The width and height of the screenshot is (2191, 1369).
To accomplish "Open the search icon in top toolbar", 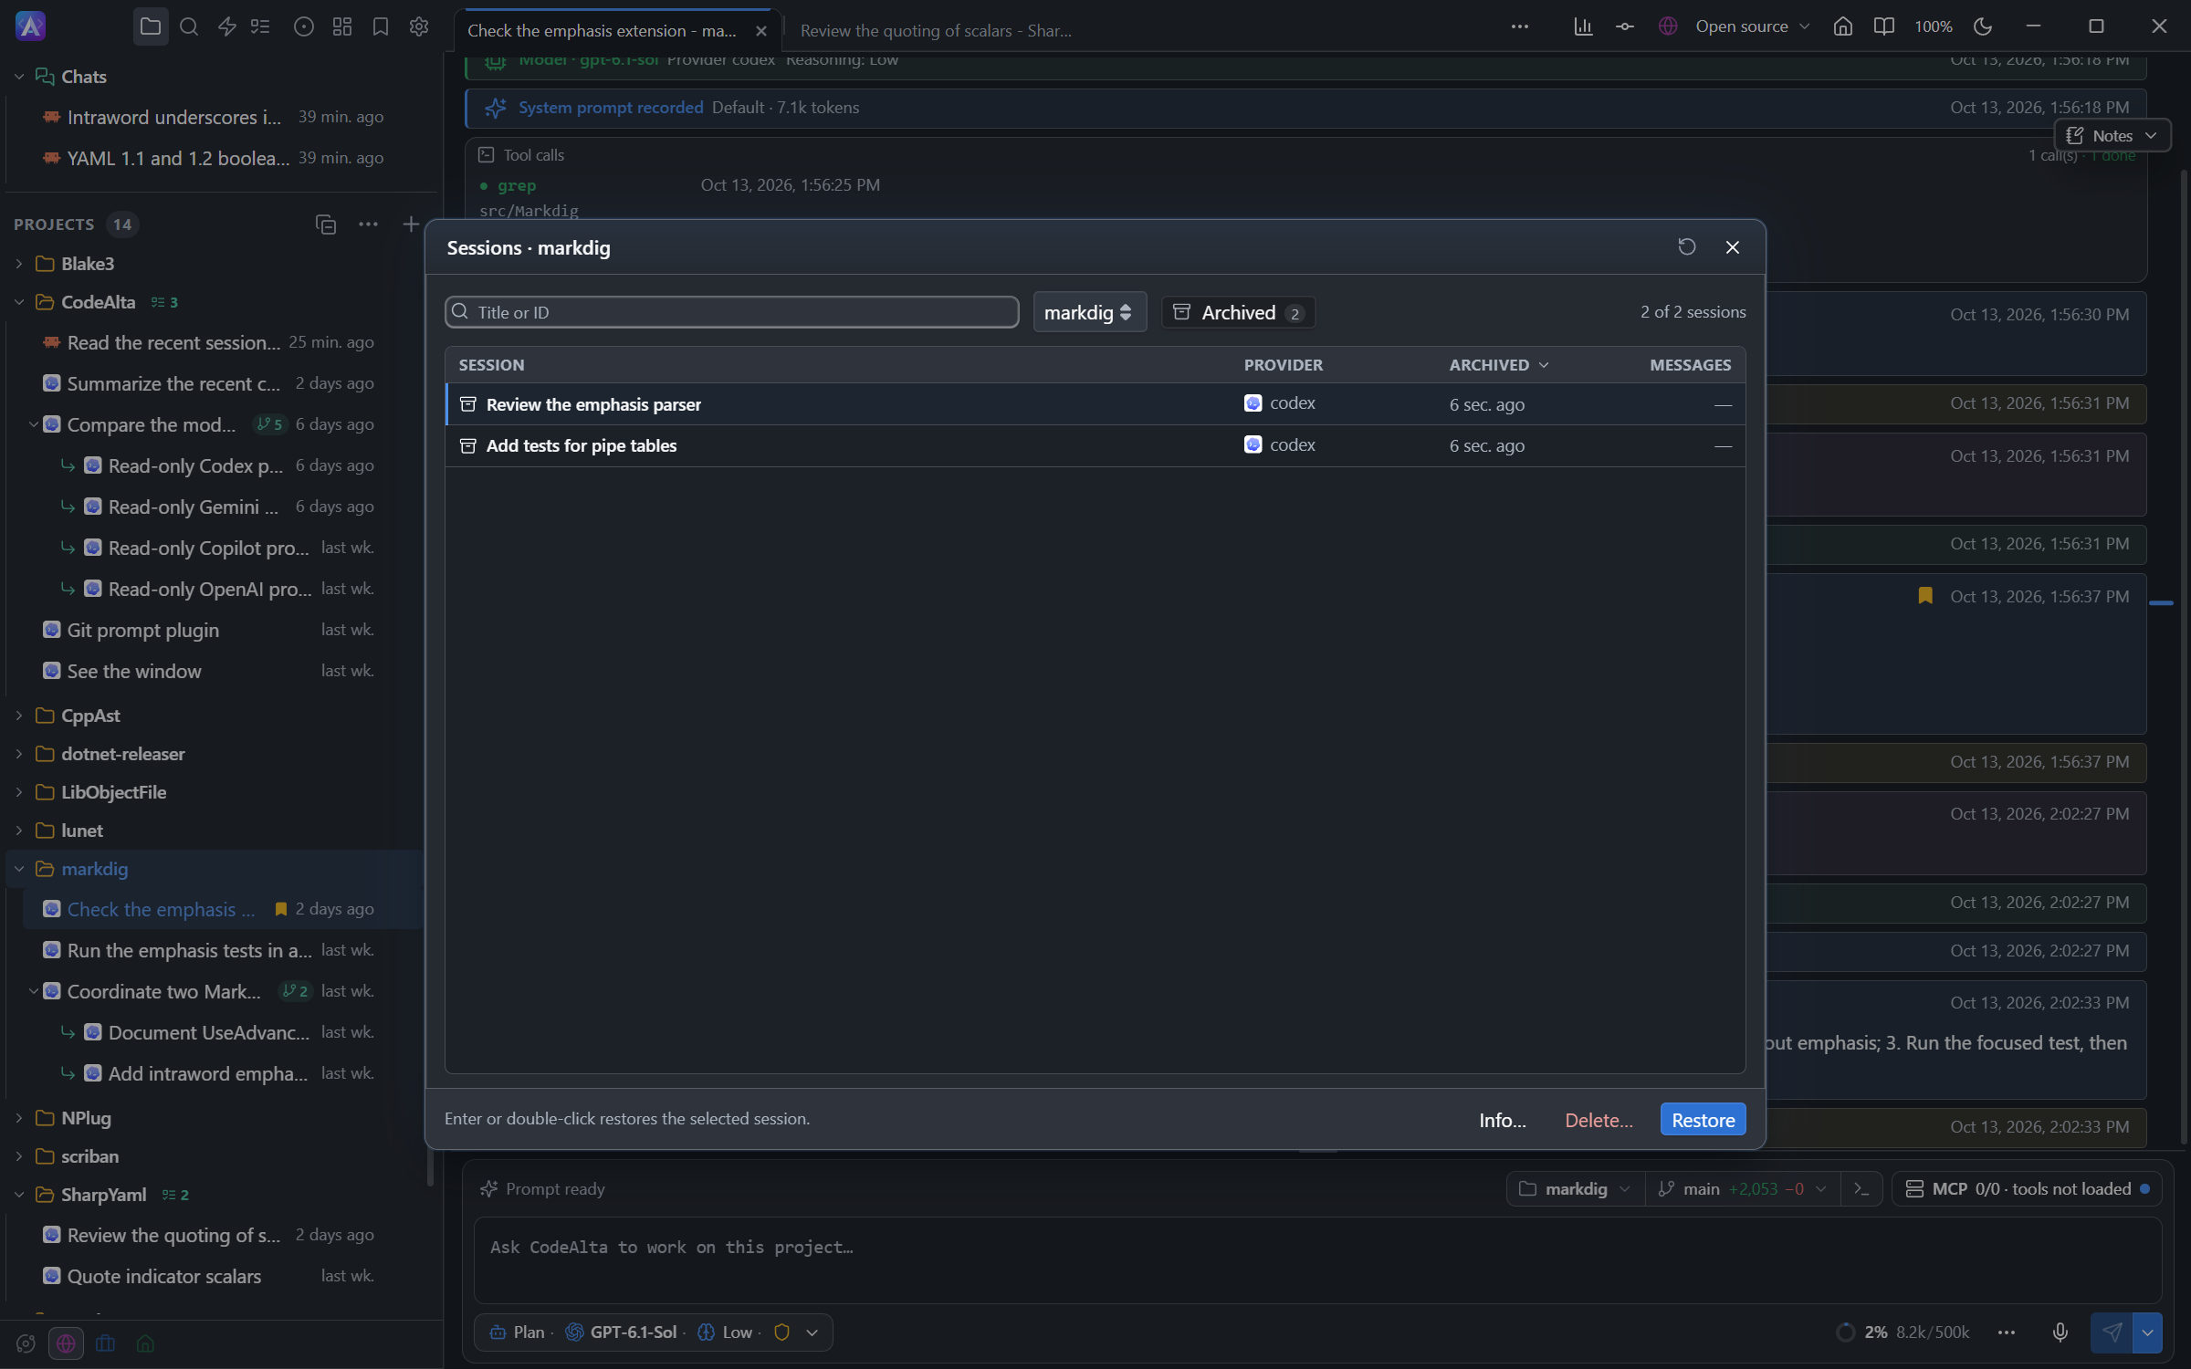I will [189, 26].
